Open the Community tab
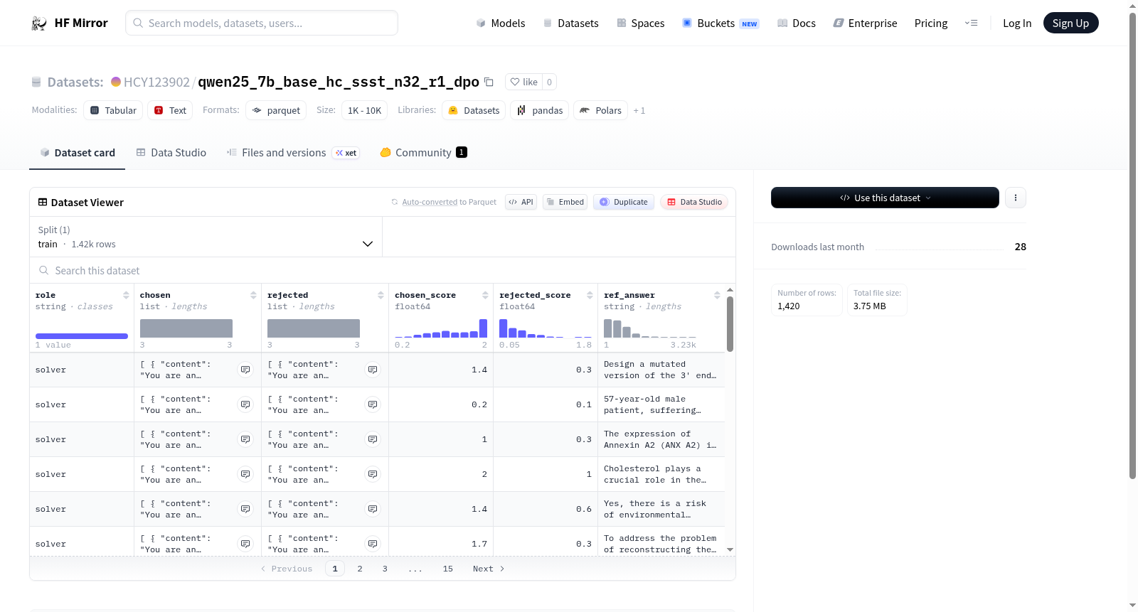This screenshot has height=612, width=1138. [x=424, y=153]
